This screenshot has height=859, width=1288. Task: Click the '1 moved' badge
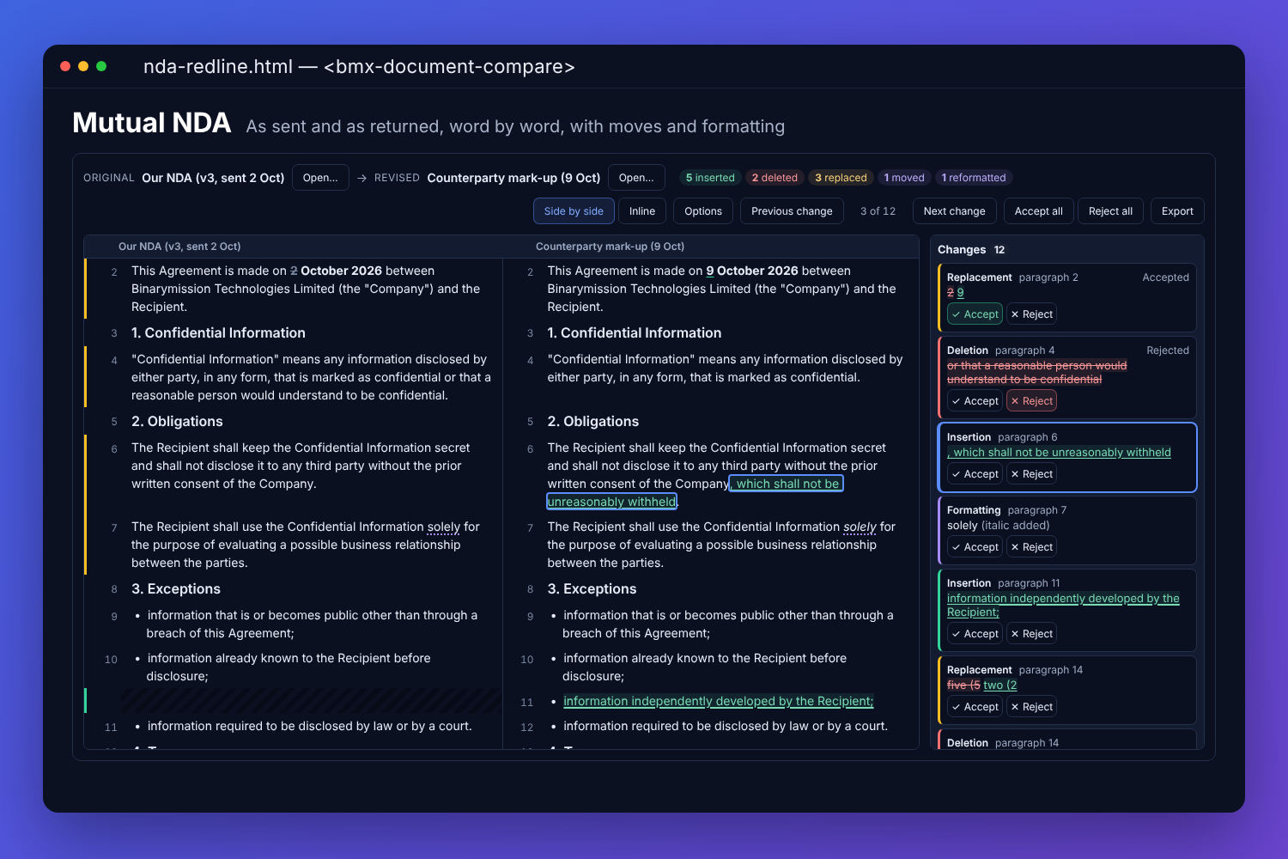point(904,178)
